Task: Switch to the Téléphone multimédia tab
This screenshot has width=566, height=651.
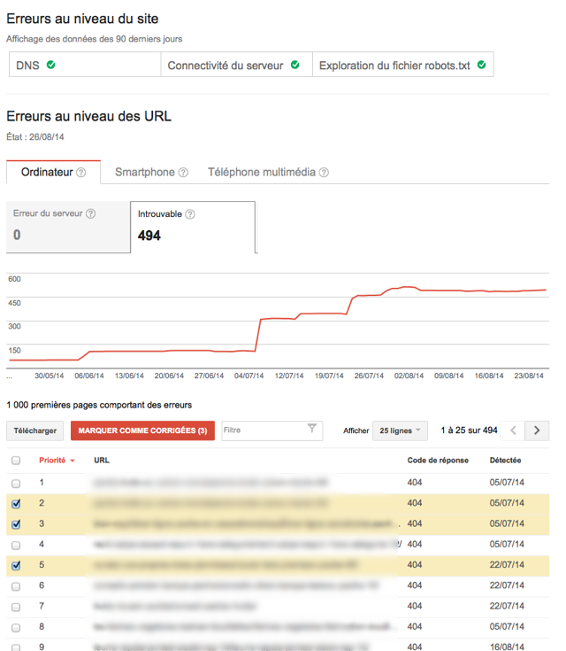Action: pyautogui.click(x=262, y=172)
